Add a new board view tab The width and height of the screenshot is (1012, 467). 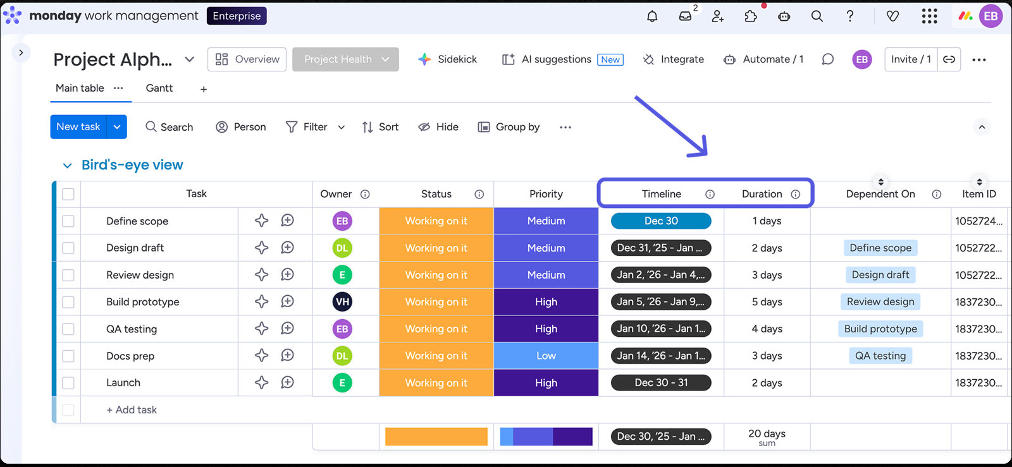coord(204,89)
